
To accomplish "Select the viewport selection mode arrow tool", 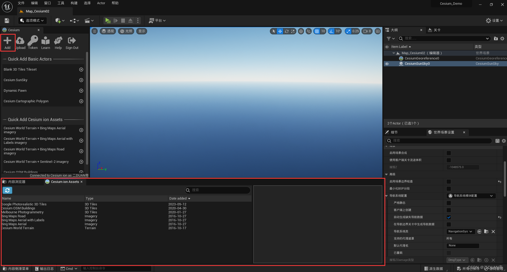I will (x=274, y=31).
